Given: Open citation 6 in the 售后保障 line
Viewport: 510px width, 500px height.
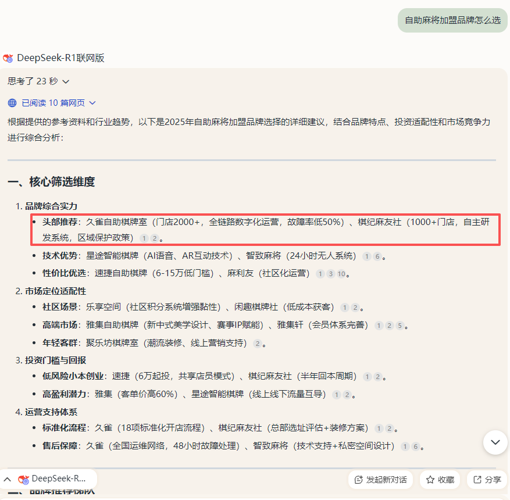Looking at the screenshot, I should coord(415,447).
